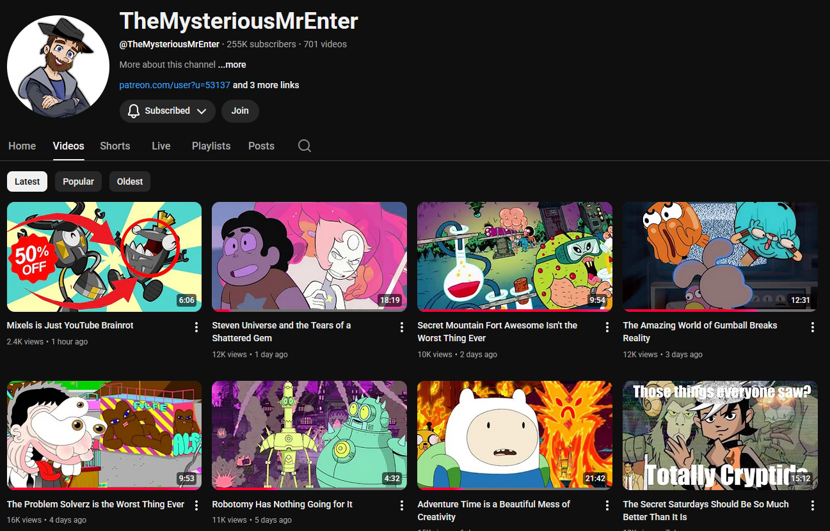Image resolution: width=830 pixels, height=531 pixels.
Task: Select the Videos tab
Action: click(x=68, y=146)
